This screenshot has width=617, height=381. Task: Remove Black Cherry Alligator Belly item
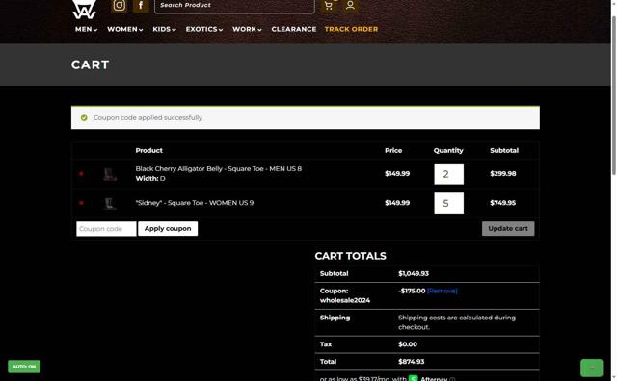[81, 173]
